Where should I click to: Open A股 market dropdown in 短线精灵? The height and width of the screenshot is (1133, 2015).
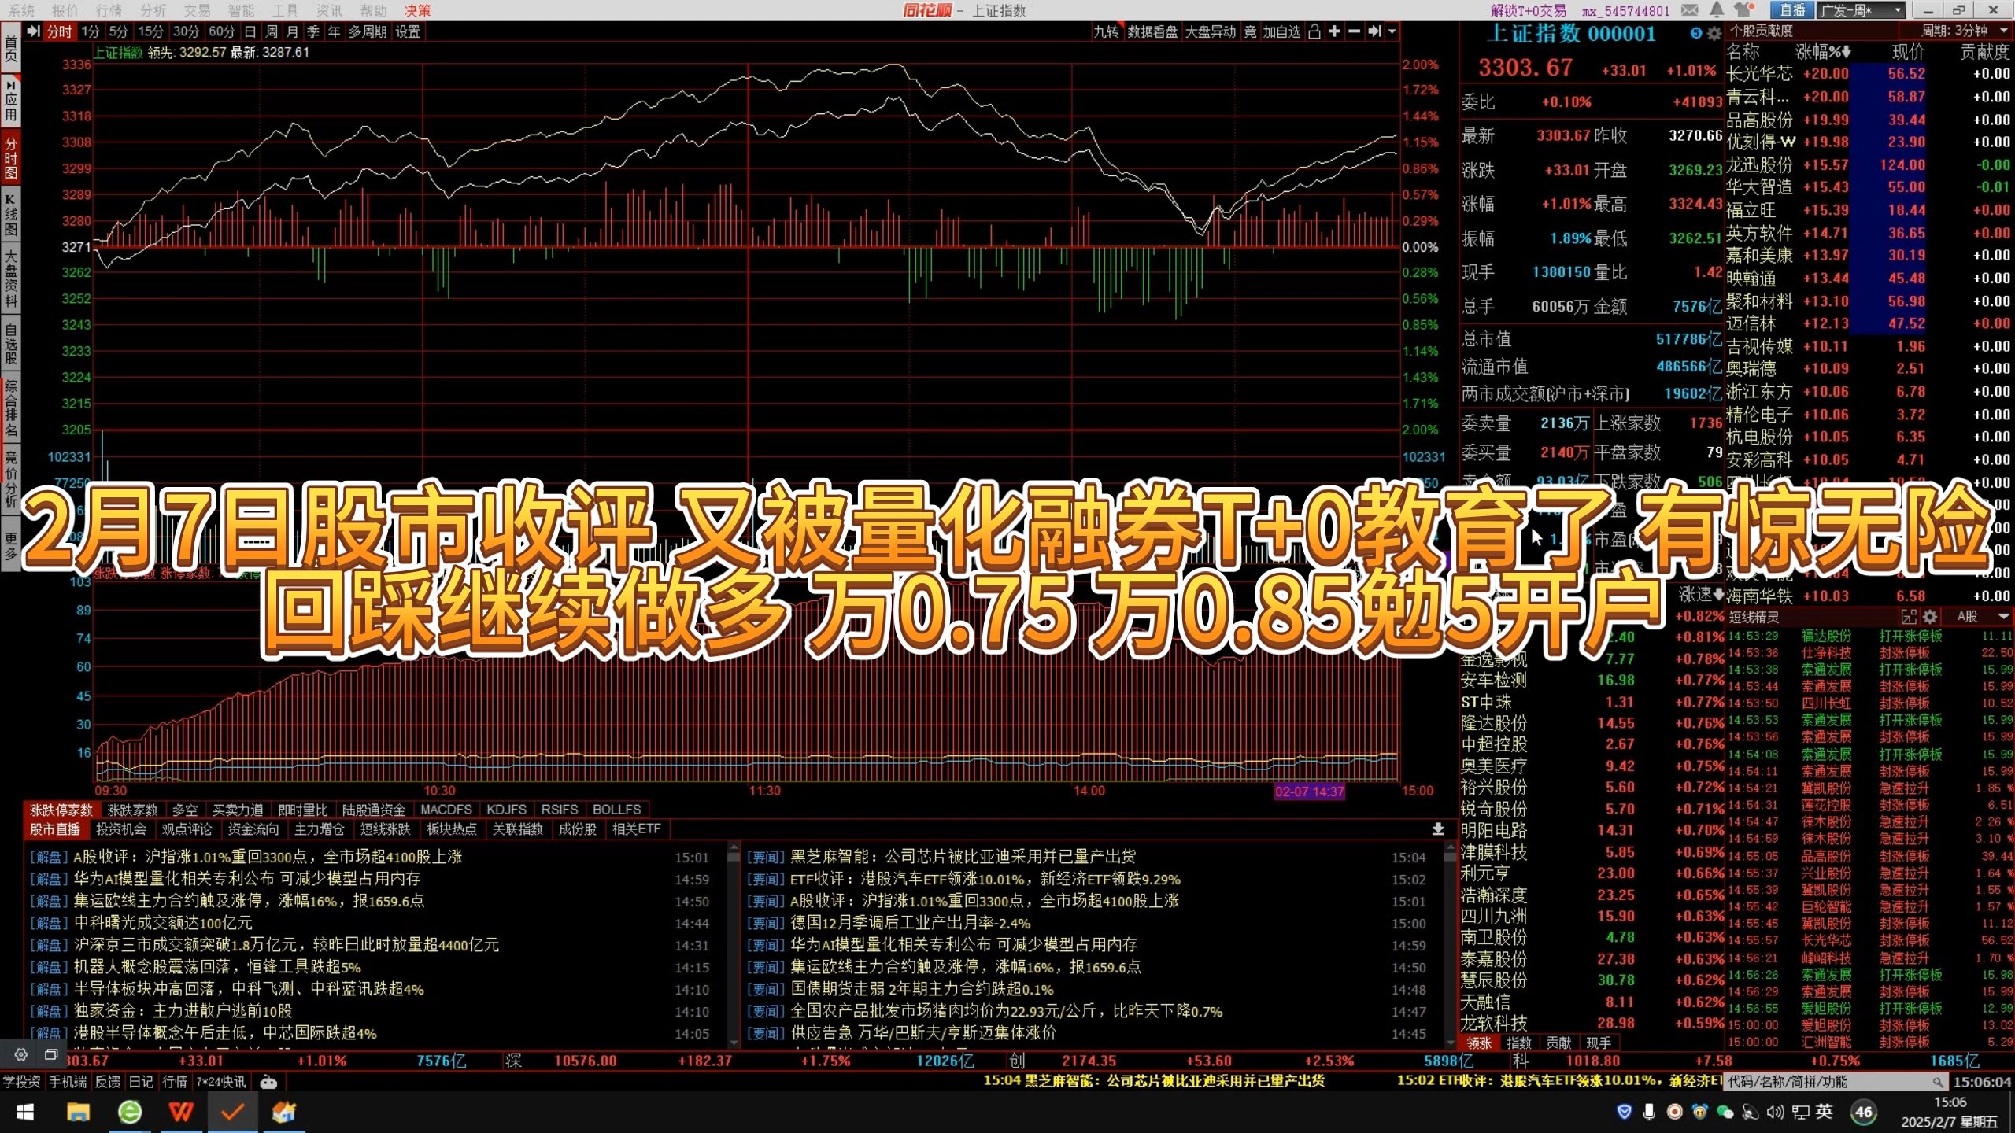pos(1983,617)
